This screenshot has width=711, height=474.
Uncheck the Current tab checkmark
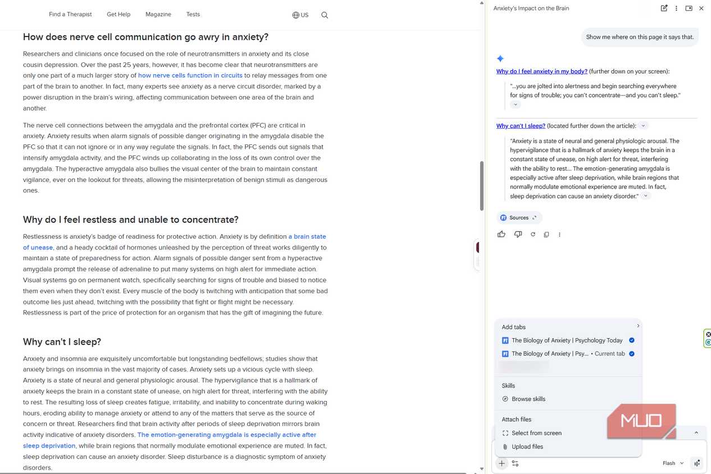[632, 354]
